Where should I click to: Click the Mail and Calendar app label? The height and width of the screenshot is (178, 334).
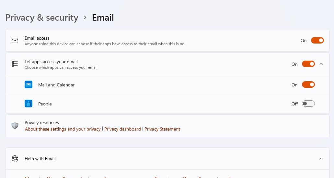click(x=56, y=85)
